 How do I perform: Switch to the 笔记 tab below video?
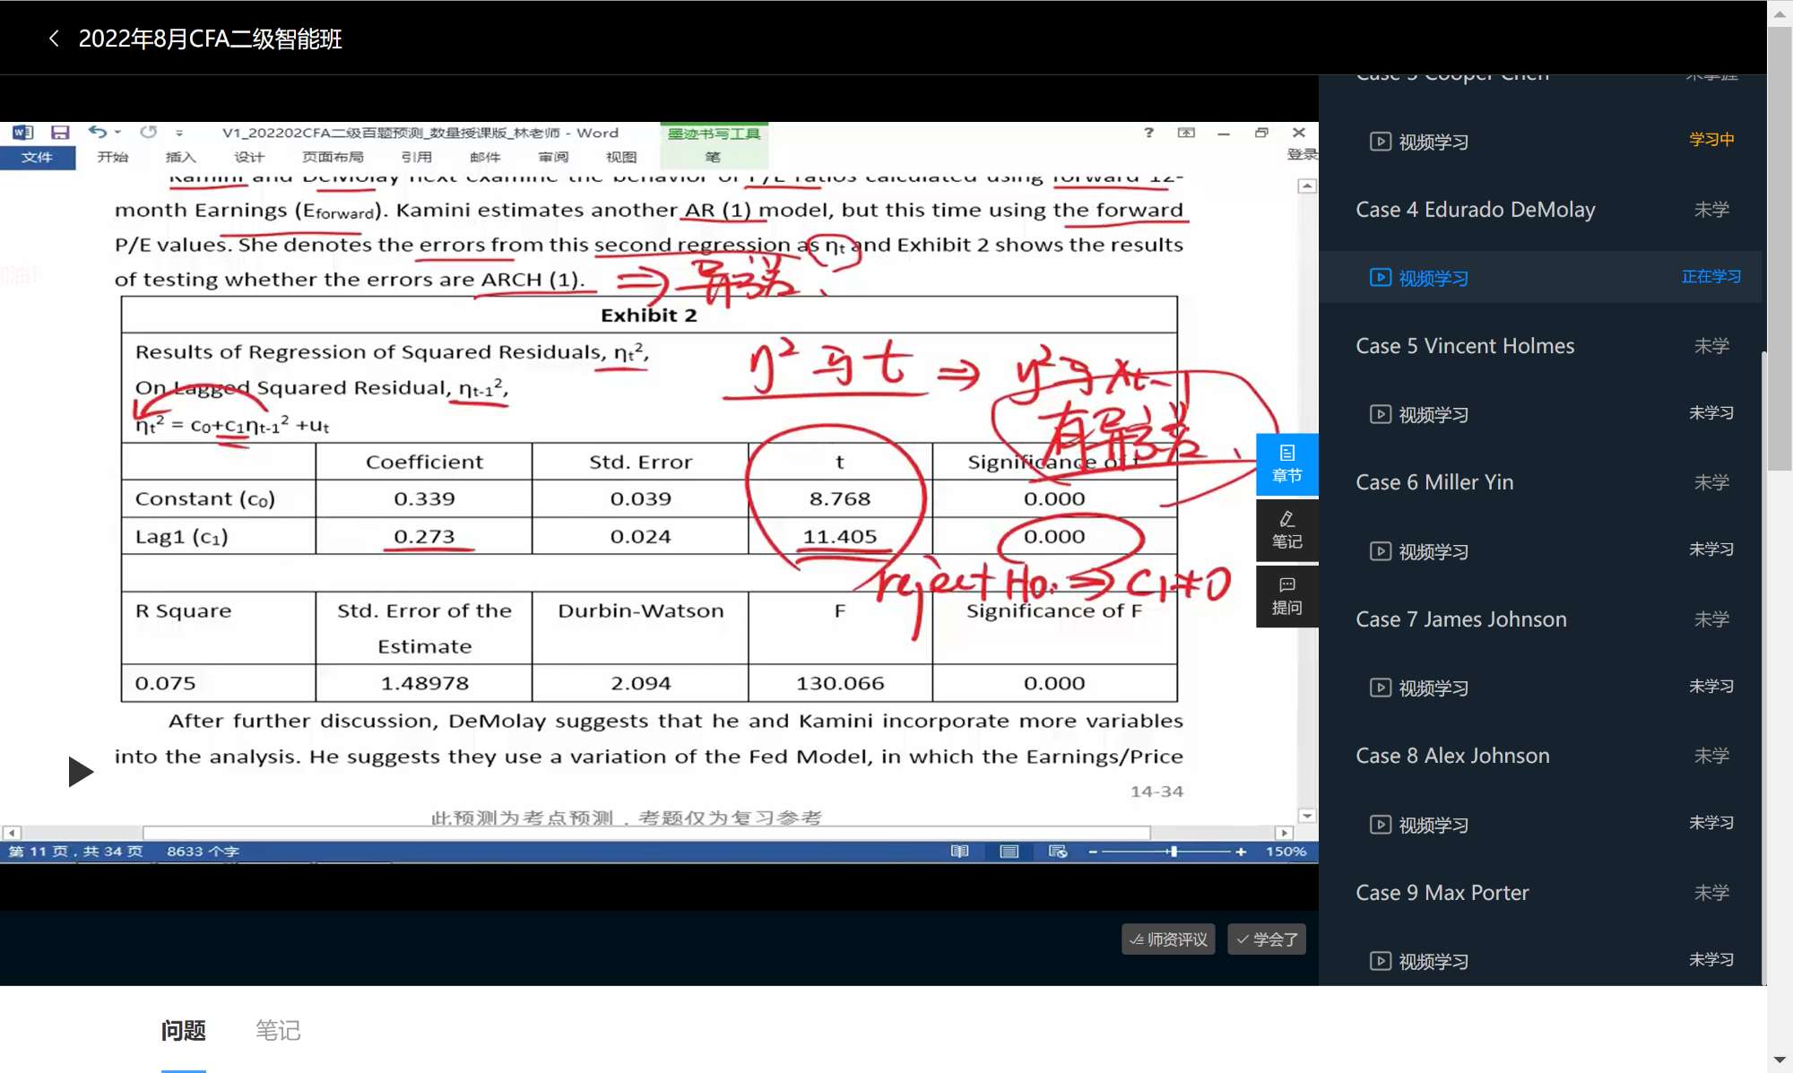278,1031
